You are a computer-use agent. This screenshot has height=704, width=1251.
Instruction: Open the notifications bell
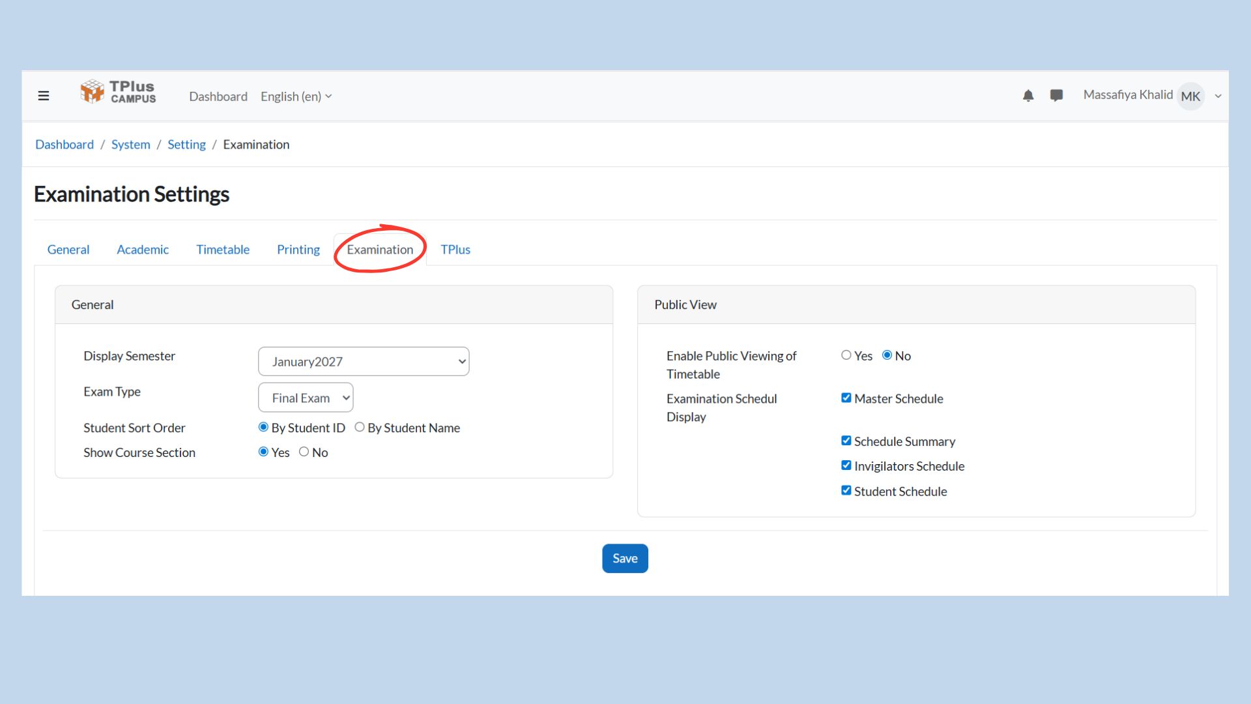1028,96
